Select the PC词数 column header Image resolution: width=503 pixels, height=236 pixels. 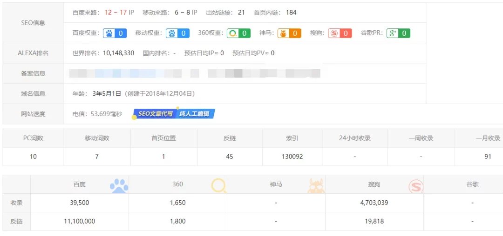coord(33,138)
